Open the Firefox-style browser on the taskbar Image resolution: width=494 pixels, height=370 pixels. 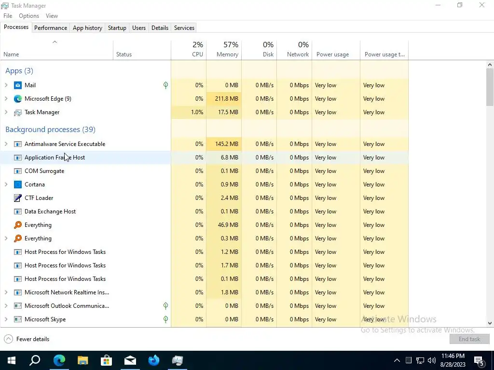pos(154,360)
